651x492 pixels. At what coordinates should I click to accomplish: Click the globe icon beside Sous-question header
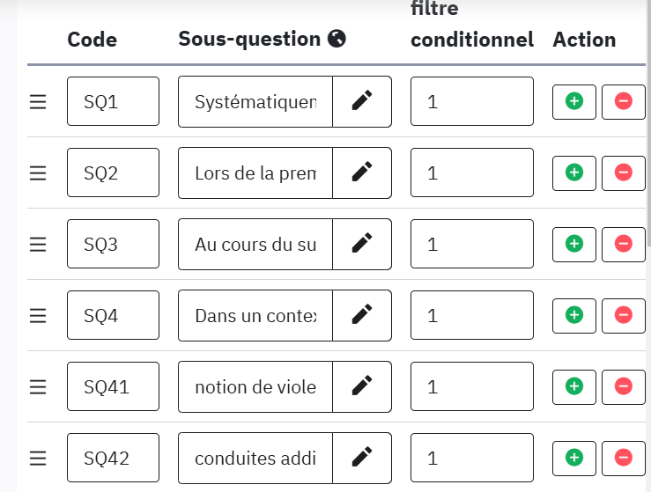[x=337, y=39]
